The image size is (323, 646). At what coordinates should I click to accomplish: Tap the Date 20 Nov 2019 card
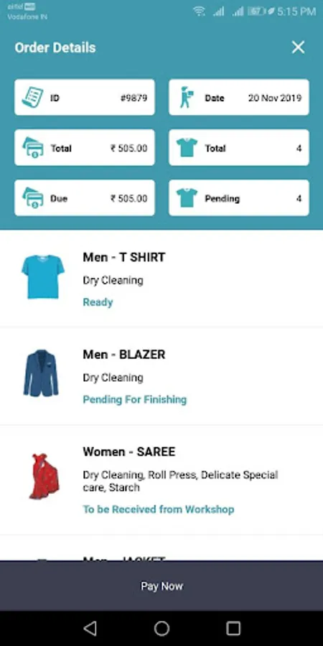(239, 97)
